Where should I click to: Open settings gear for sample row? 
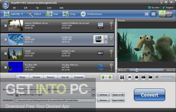tap(111, 51)
